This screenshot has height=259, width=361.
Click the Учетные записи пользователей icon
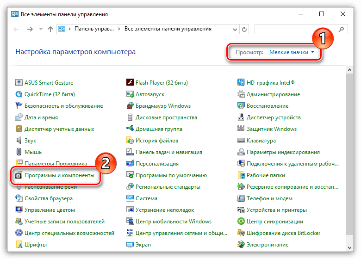19,221
